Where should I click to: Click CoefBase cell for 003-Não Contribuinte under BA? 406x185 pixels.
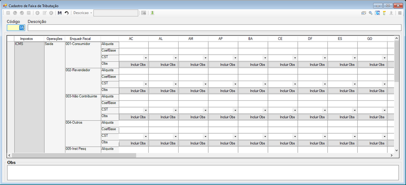click(253, 103)
